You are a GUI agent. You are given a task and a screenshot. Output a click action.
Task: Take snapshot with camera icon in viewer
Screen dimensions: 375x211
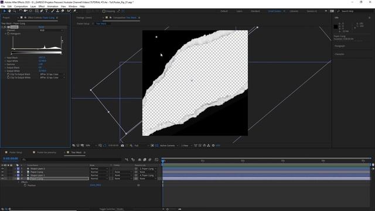point(122,145)
